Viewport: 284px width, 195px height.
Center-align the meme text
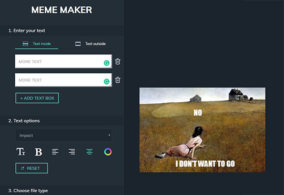89,152
